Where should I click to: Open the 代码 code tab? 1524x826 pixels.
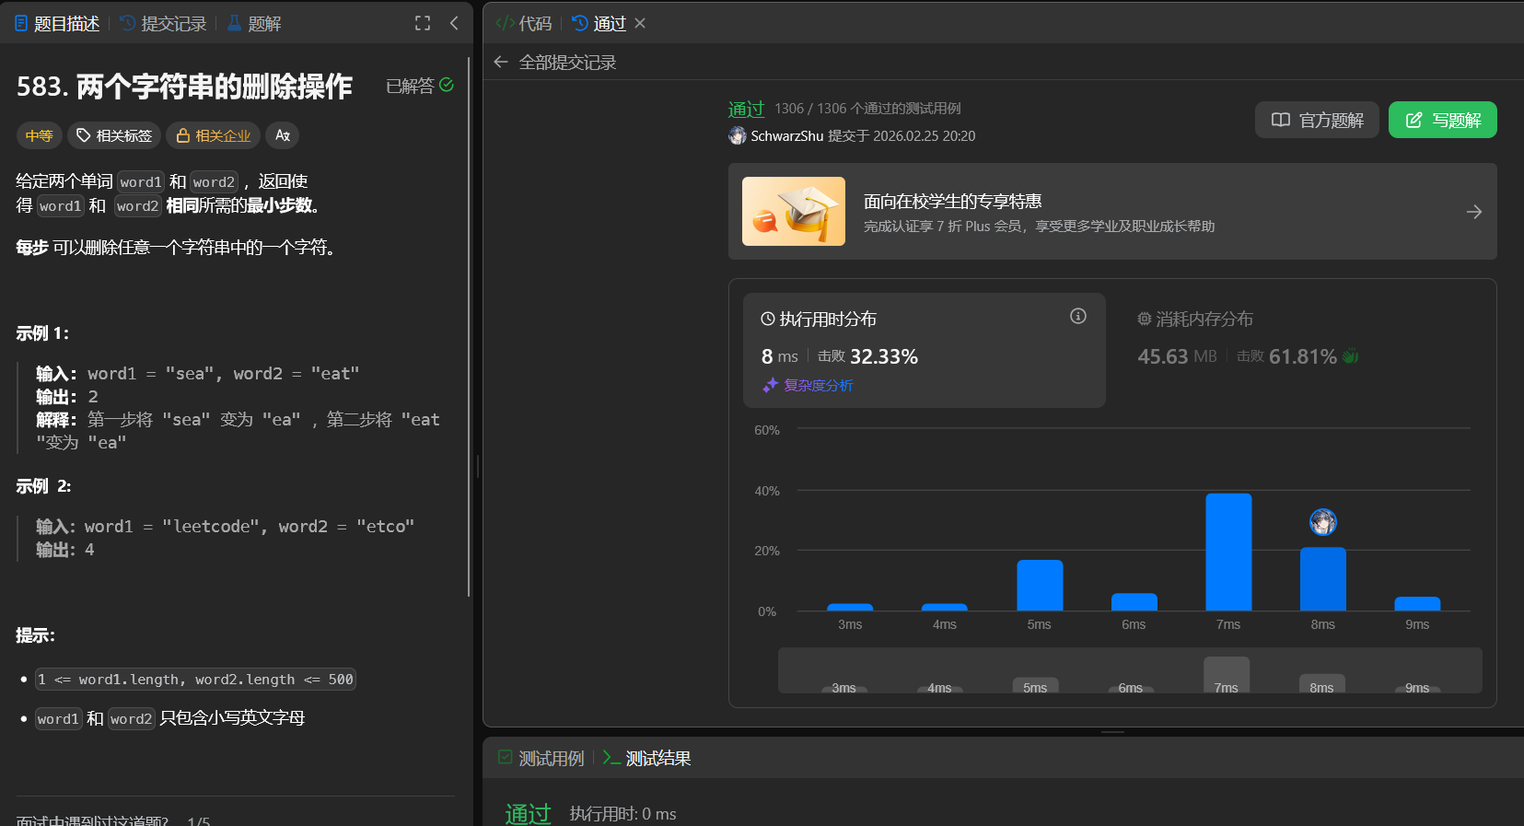pos(524,23)
